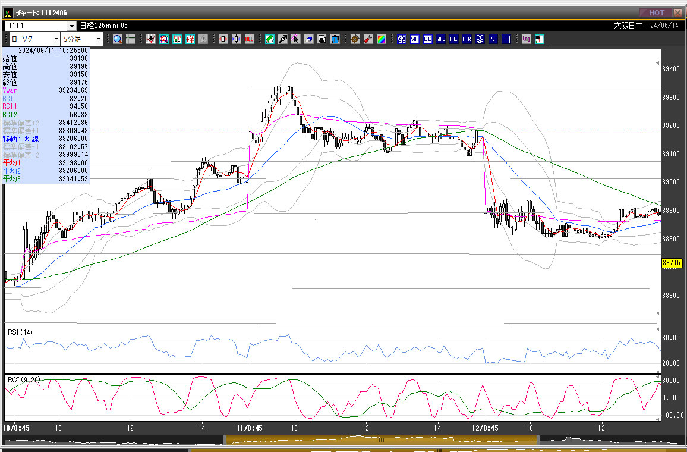Screen dimensions: 687x452
Task: Click the red wrench tool icon
Action: 368,39
